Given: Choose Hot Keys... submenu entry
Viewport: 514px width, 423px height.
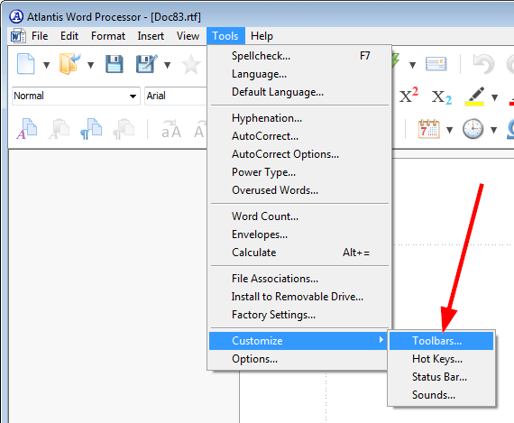Looking at the screenshot, I should (x=441, y=359).
